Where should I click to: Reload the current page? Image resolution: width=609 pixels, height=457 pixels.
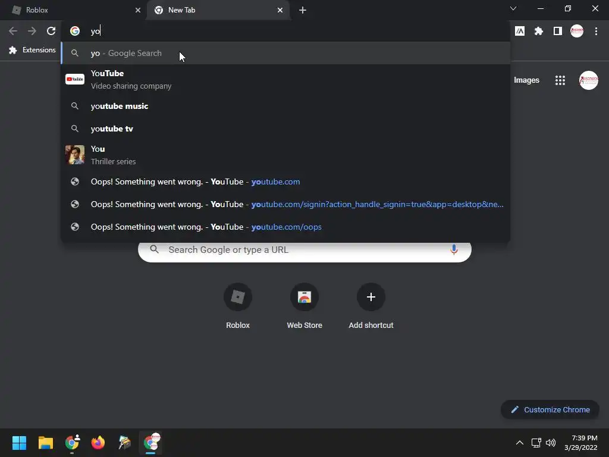coord(51,31)
